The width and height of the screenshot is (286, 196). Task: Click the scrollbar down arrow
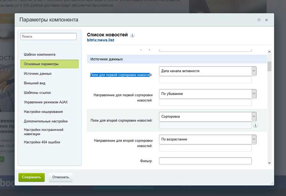click(269, 163)
